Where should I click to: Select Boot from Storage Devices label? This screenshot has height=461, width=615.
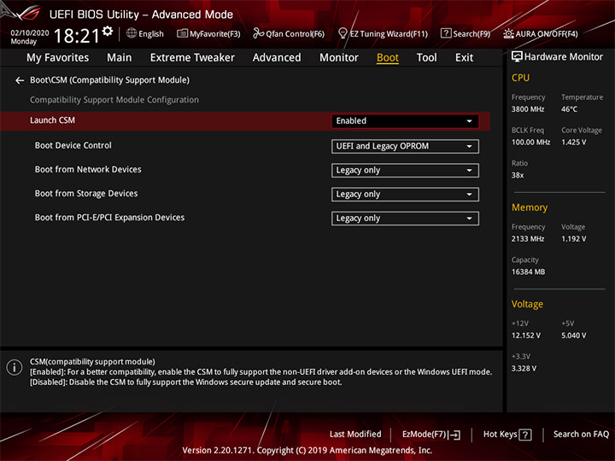pyautogui.click(x=86, y=193)
